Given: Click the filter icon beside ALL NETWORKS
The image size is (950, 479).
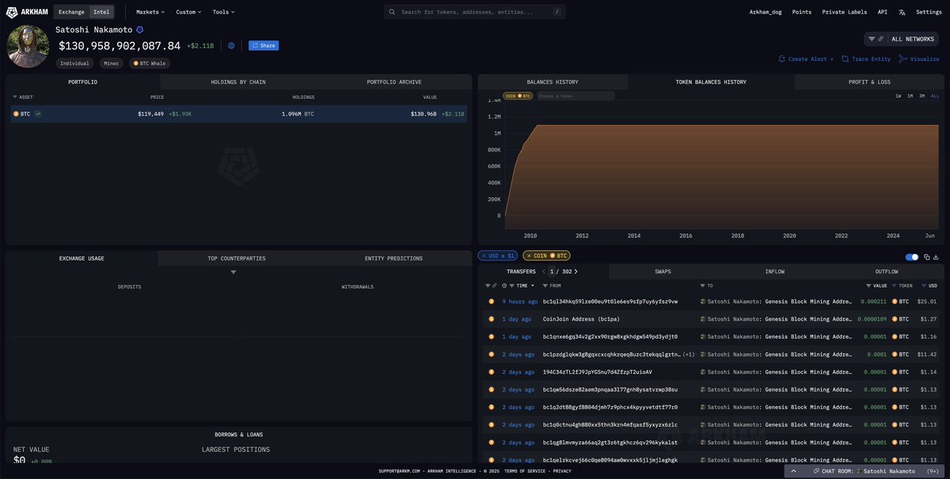Looking at the screenshot, I should click(872, 39).
